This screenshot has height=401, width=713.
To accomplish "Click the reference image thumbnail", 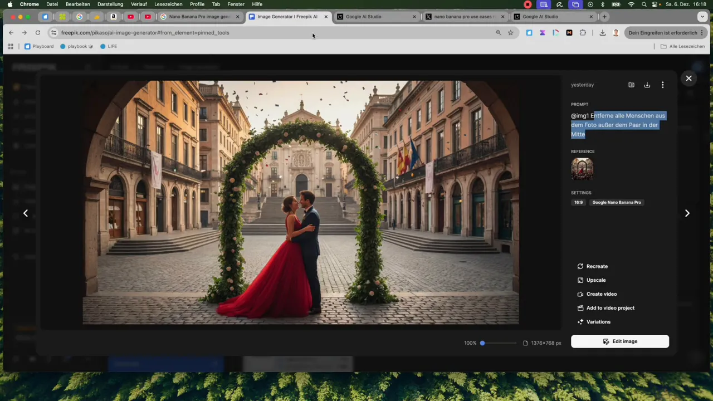I will click(582, 168).
